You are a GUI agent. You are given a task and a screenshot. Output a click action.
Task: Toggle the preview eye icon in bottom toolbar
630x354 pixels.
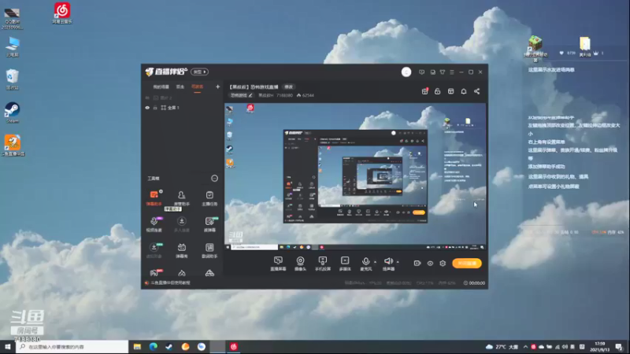(430, 264)
